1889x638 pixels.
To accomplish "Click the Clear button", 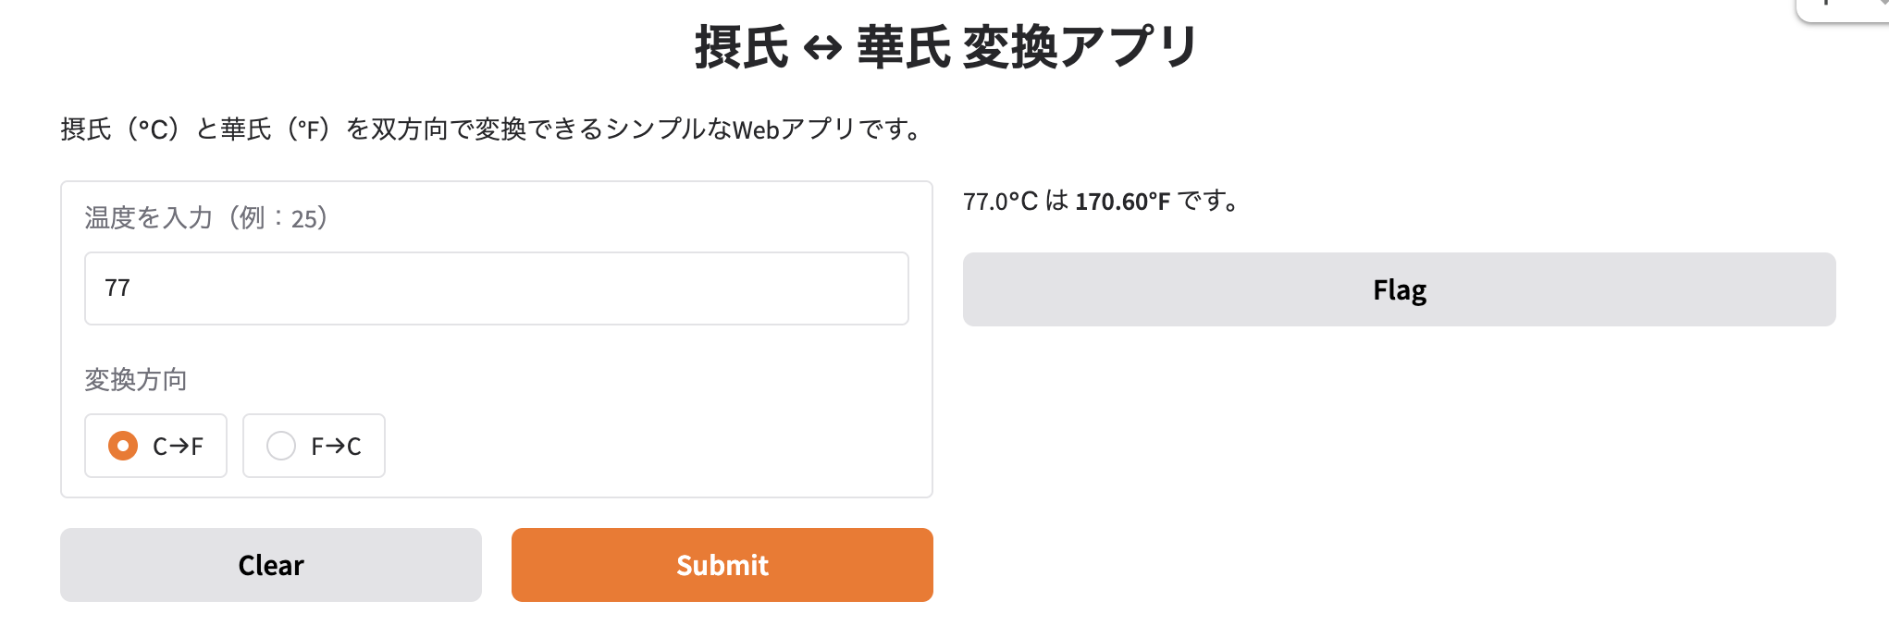I will pos(270,564).
